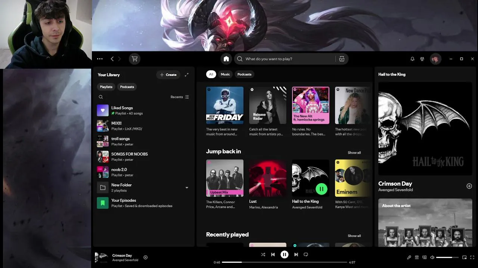Search within Your Library magnifier

(101, 97)
